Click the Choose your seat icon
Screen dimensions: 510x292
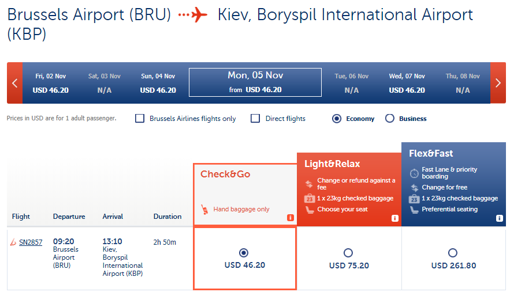click(310, 210)
